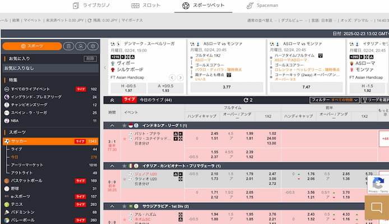Show next market in Denmark card
The height and width of the screenshot is (224, 389).
pos(180,77)
